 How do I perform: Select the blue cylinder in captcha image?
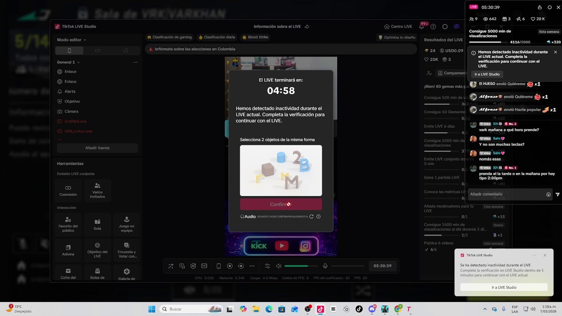281,157
